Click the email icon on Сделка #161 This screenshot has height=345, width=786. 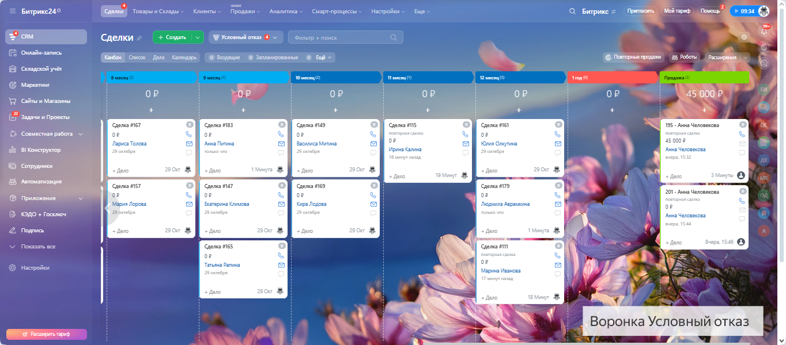pyautogui.click(x=558, y=144)
